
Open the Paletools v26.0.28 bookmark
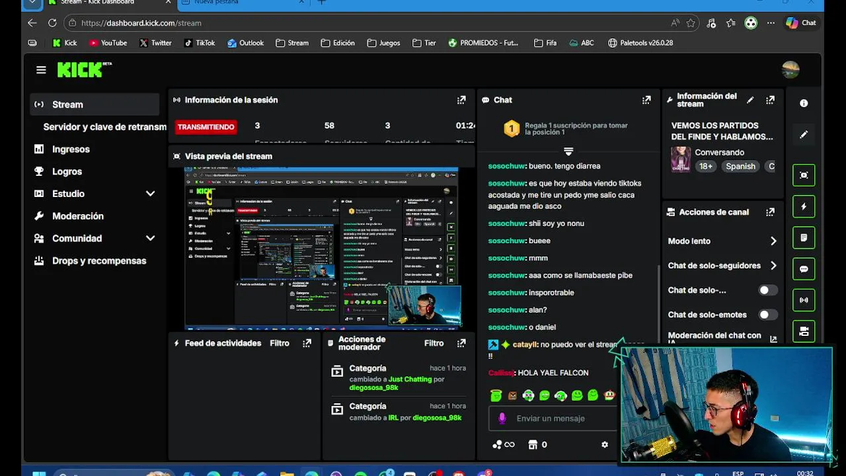click(640, 43)
